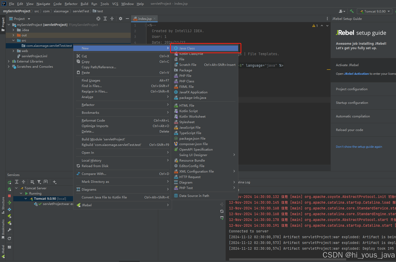Open Startup configuration in JRebel guide
The width and height of the screenshot is (396, 262).
[x=363, y=102]
